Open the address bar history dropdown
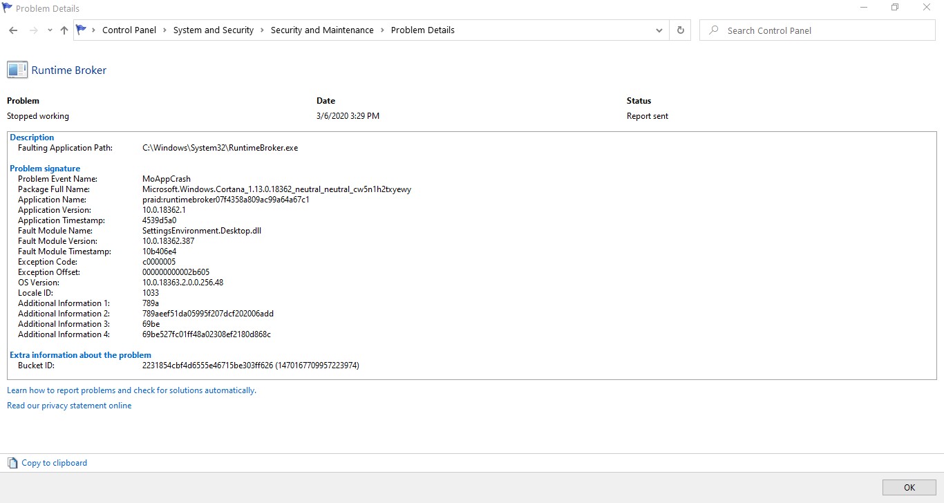Viewport: 944px width, 503px height. [x=659, y=30]
